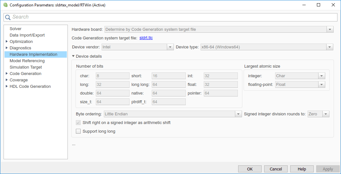
Task: Open the Device vendor dropdown
Action: 170,47
